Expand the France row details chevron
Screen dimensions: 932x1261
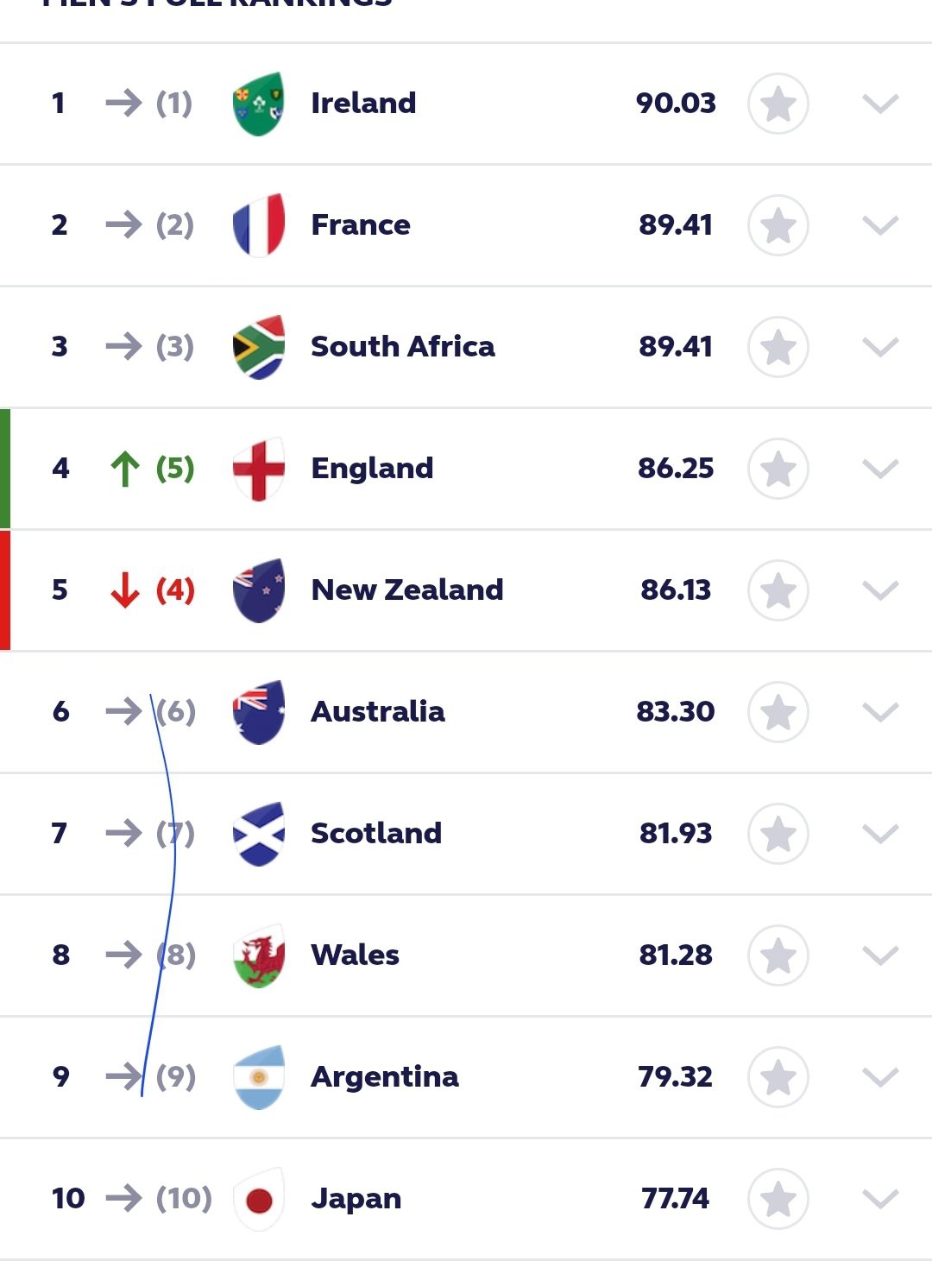(x=880, y=225)
